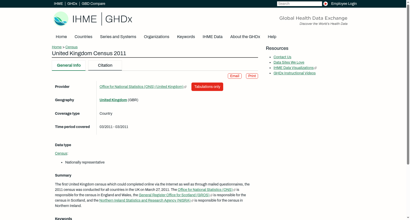The image size is (410, 220).
Task: Click the page title United Kingdom Census 2011
Action: [89, 53]
